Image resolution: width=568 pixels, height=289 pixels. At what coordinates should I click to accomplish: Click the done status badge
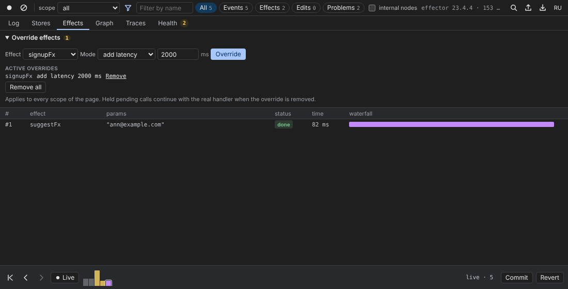coord(283,124)
